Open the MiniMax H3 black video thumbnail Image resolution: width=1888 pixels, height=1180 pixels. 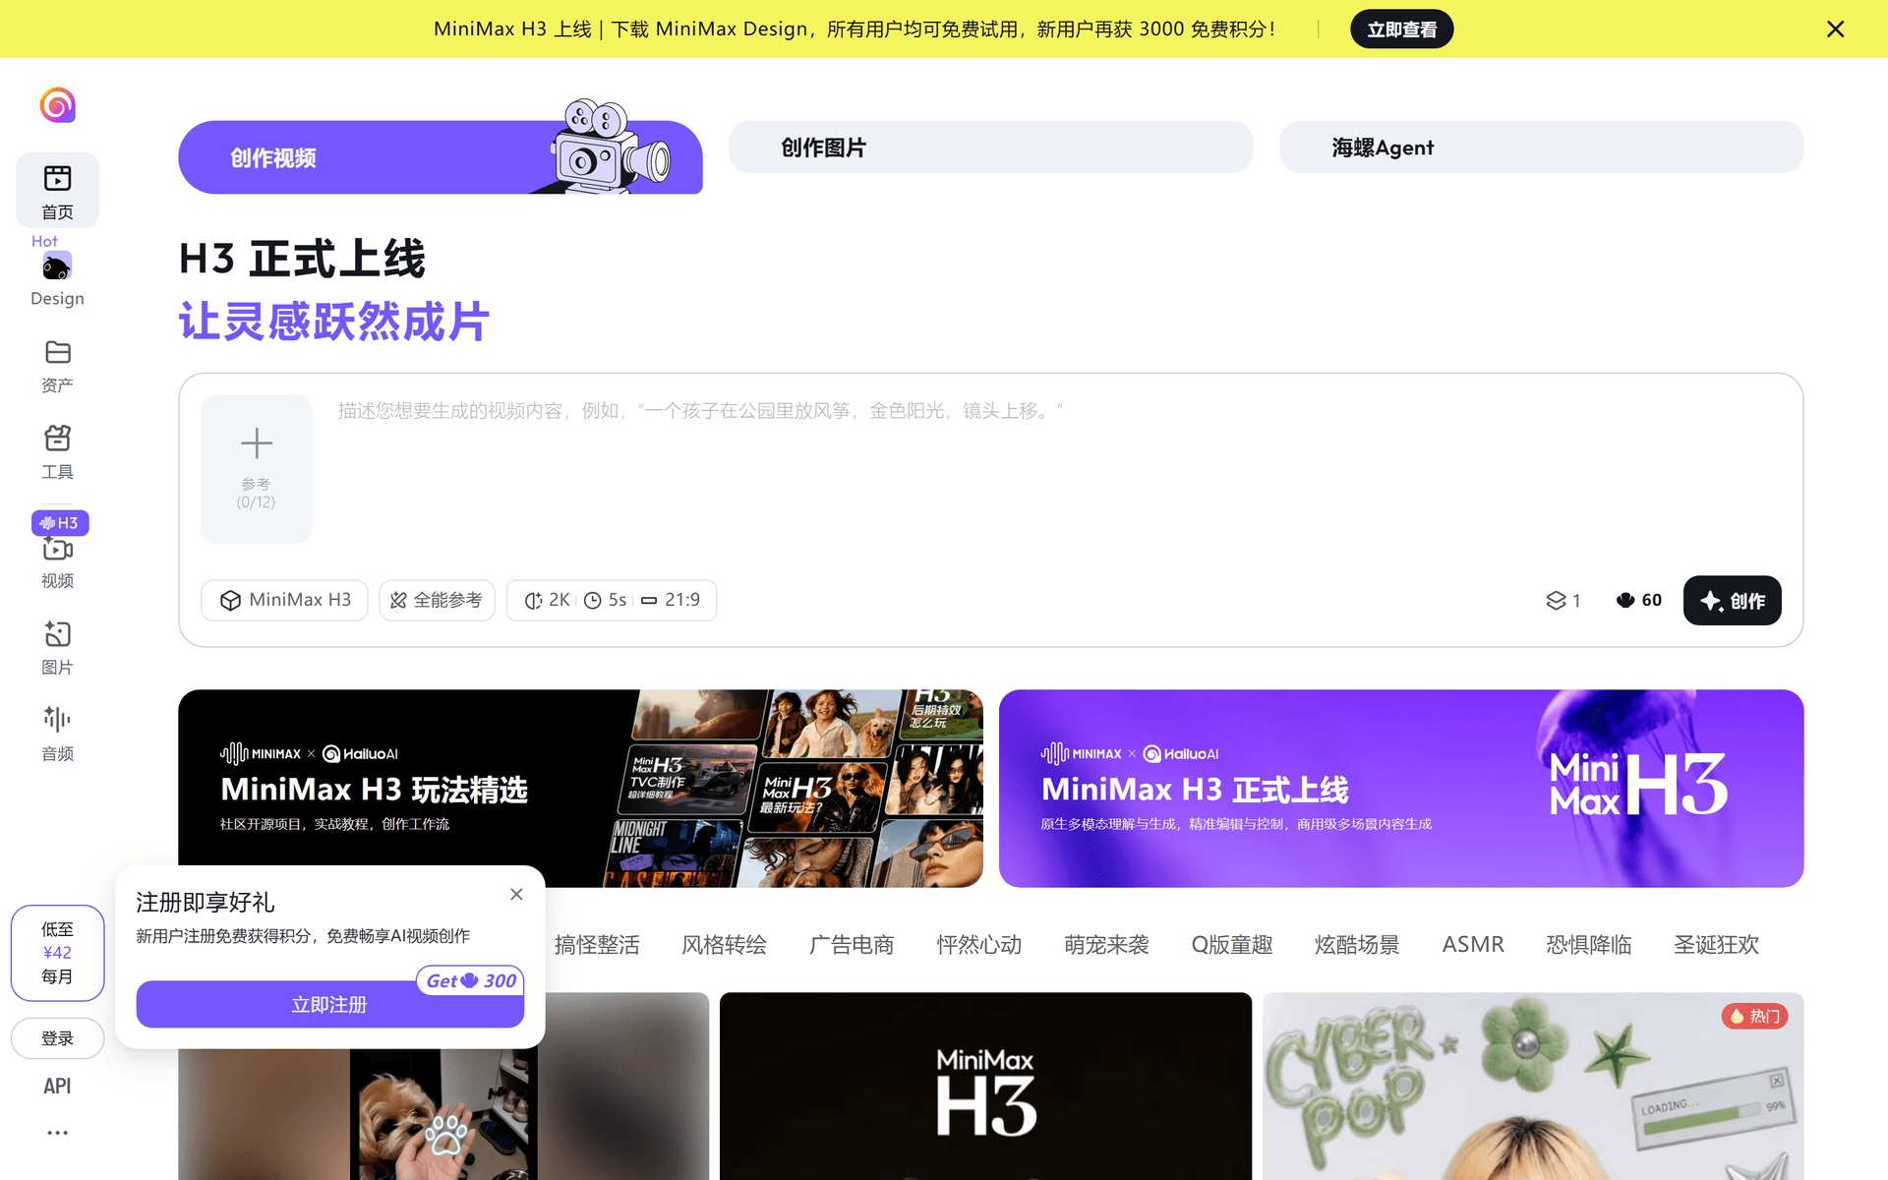985,1086
